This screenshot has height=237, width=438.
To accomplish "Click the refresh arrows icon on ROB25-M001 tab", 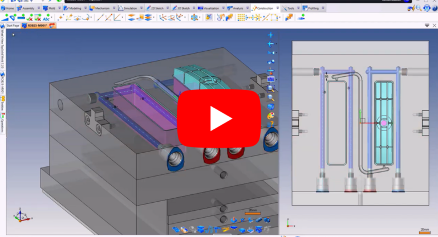I will [52, 26].
